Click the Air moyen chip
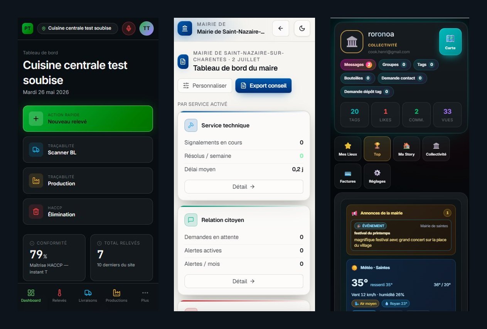487x329 pixels. (x=365, y=304)
